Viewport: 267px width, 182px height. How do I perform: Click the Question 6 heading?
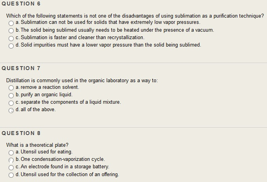(x=21, y=4)
